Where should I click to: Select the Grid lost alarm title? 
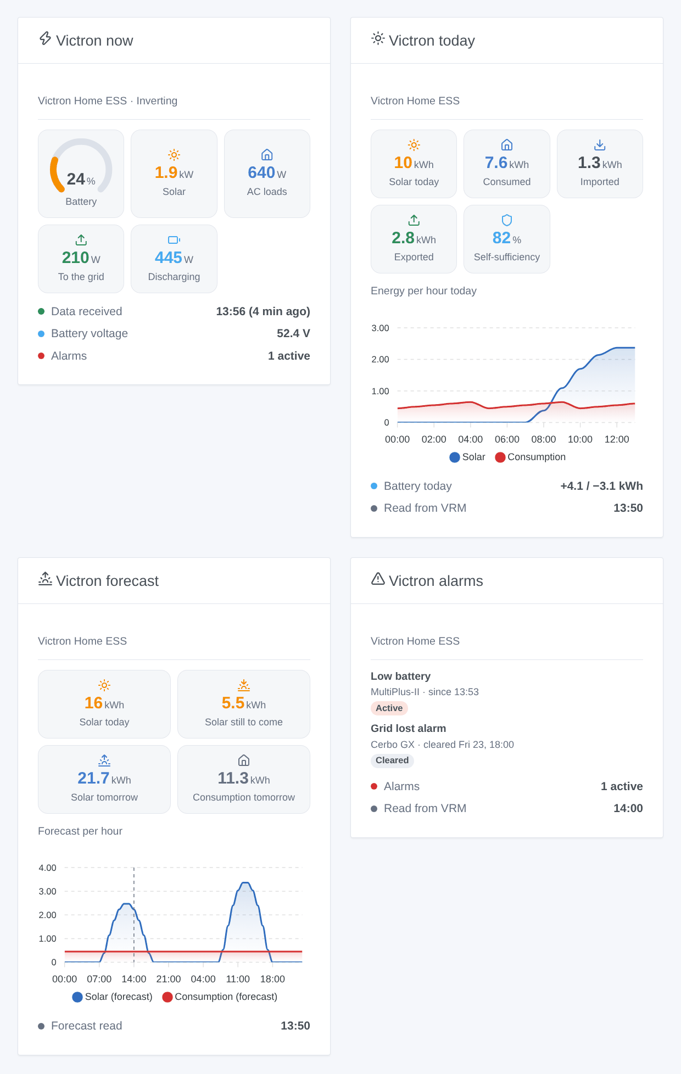[409, 729]
